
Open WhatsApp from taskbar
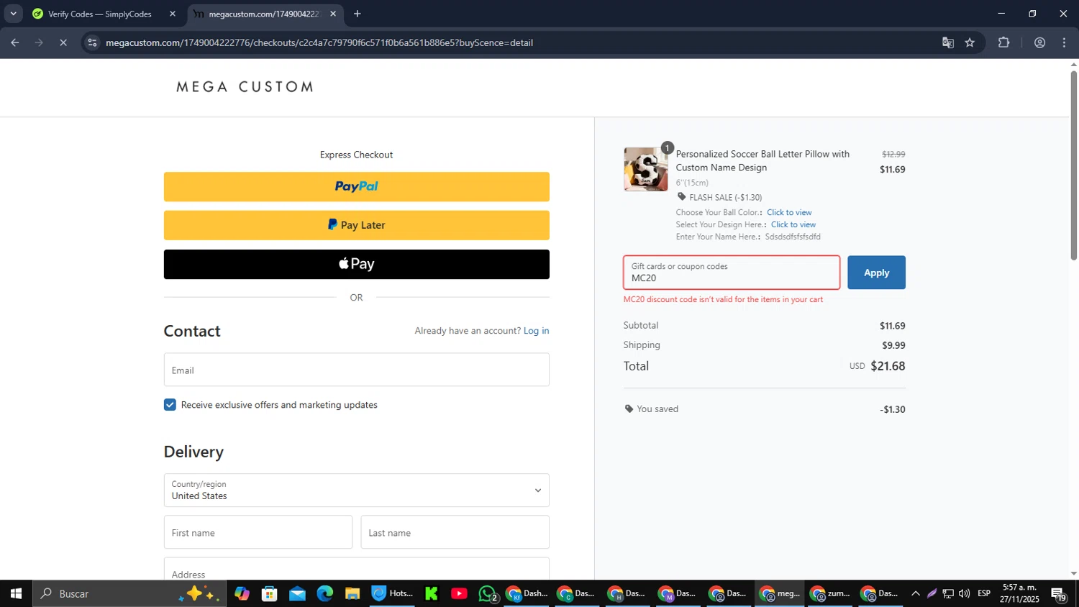tap(488, 593)
